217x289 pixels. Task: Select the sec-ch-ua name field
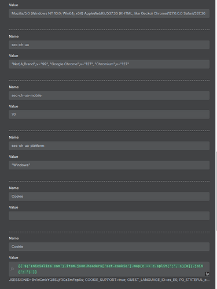[x=109, y=45]
